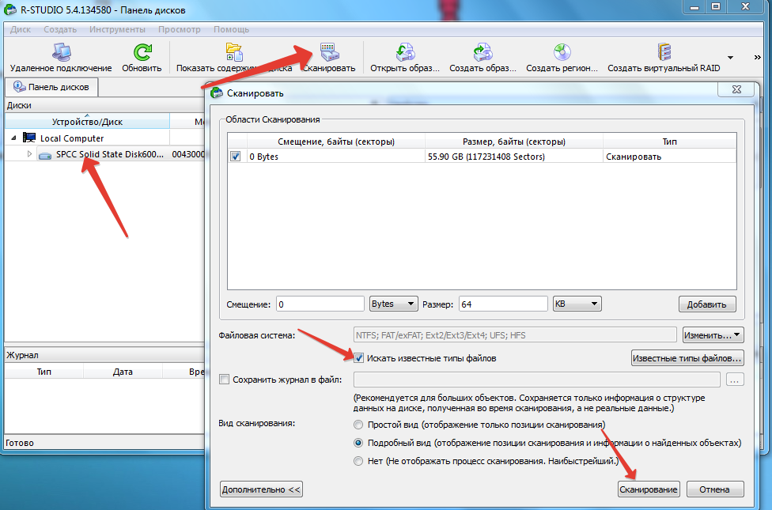Viewport: 772px width, 510px height.
Task: Click Размер, байты (секторы) column header
Action: (x=514, y=142)
